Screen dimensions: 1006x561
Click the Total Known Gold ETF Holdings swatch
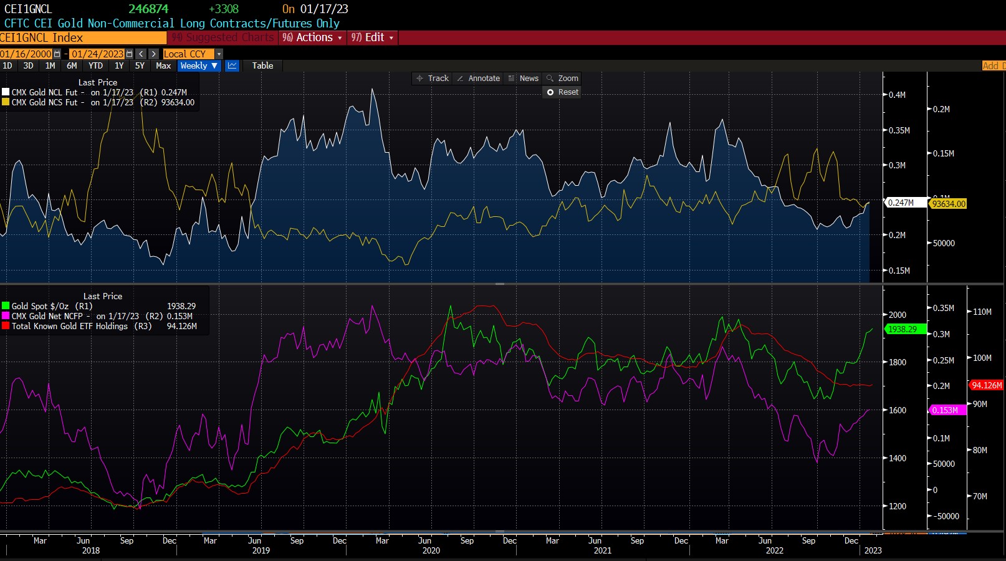[6, 326]
